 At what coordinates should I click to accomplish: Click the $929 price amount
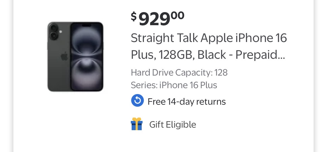(x=154, y=19)
